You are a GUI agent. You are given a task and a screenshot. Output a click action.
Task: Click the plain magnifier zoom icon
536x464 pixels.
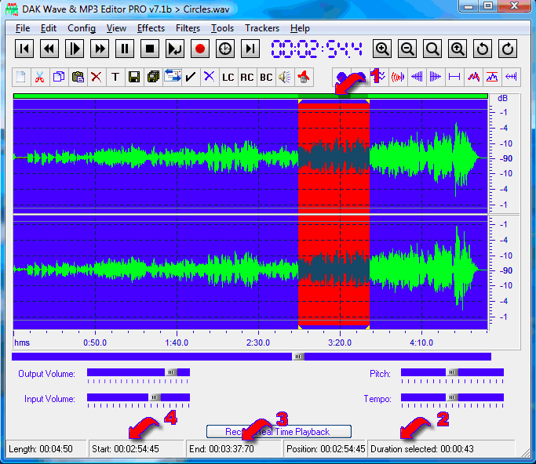point(432,49)
